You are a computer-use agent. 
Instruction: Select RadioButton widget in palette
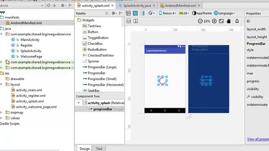coord(95,49)
